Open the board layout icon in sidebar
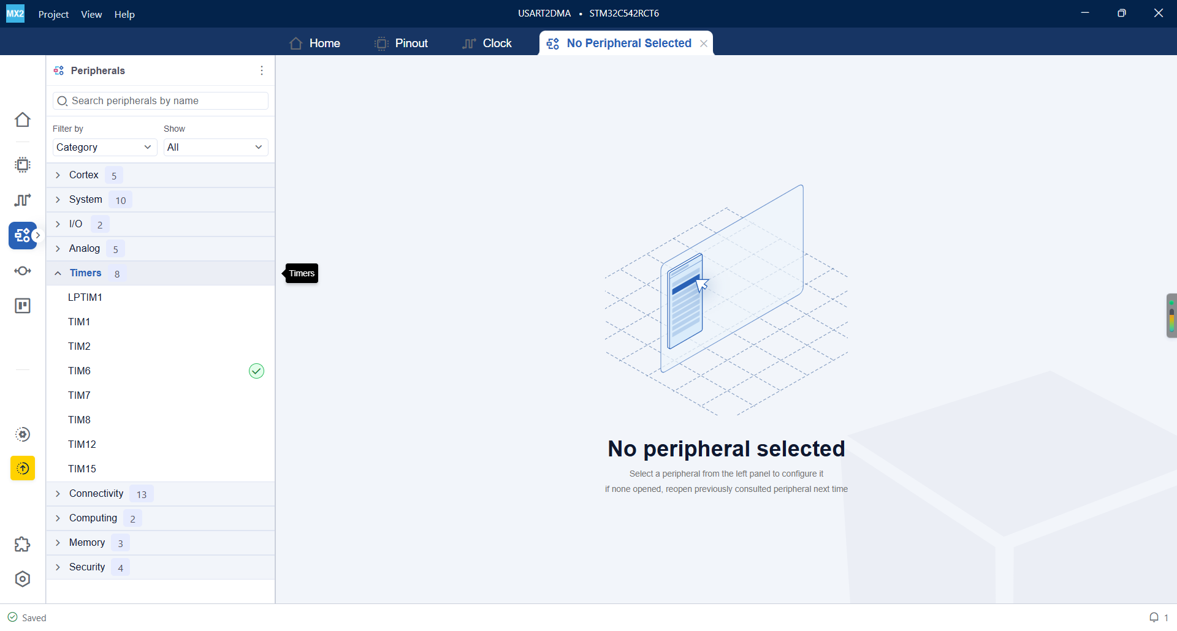The image size is (1177, 631). click(23, 306)
